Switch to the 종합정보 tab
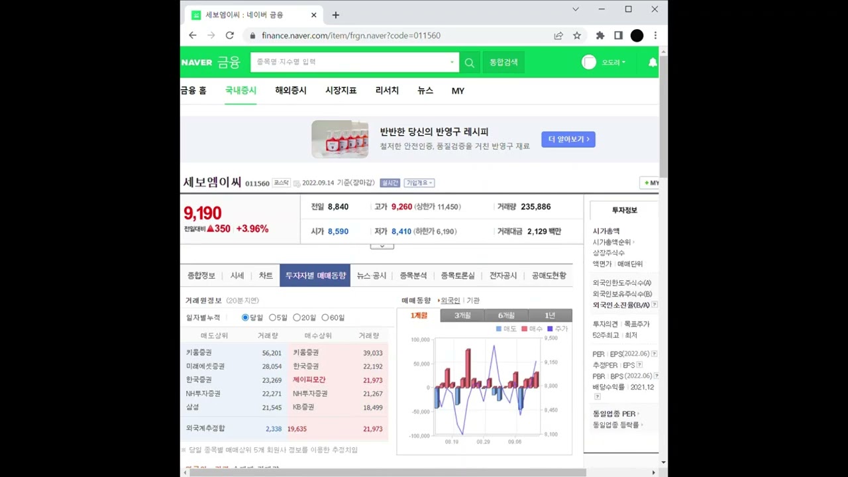 [201, 276]
